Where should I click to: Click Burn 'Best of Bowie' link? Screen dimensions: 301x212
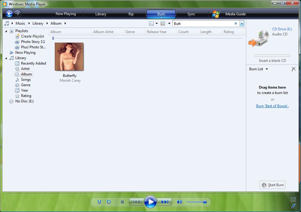272,106
